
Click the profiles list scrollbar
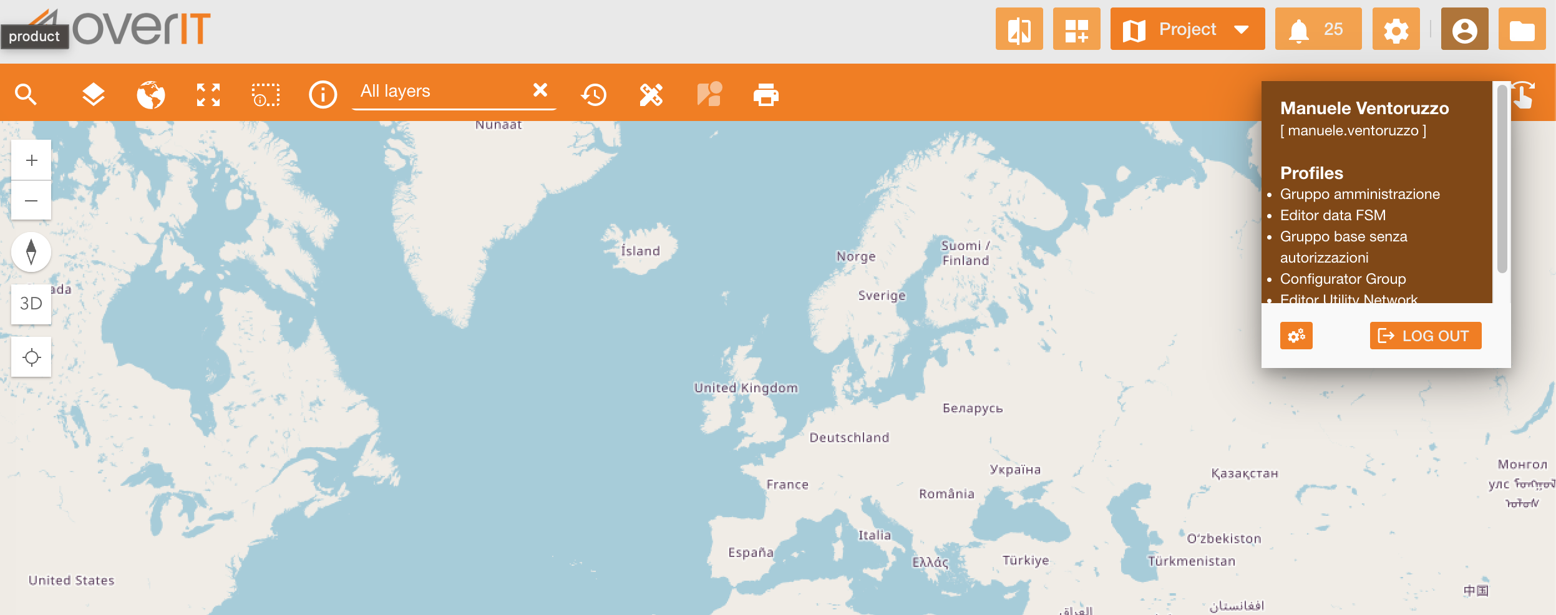coord(1502,180)
